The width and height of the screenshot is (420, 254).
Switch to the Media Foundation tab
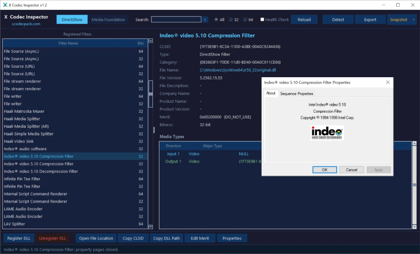tap(108, 20)
